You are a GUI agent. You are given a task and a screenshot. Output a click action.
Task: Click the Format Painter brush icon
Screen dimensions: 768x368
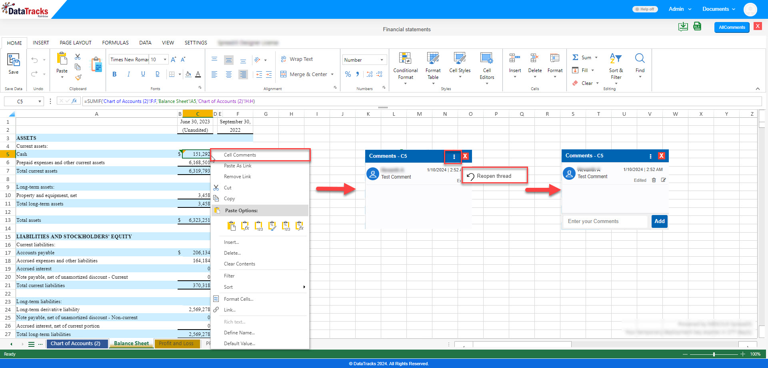[x=78, y=77]
